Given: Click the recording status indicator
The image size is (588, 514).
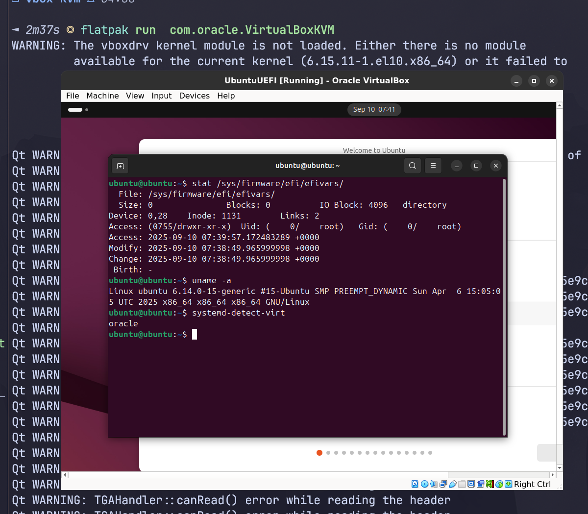Looking at the screenshot, I should click(480, 484).
